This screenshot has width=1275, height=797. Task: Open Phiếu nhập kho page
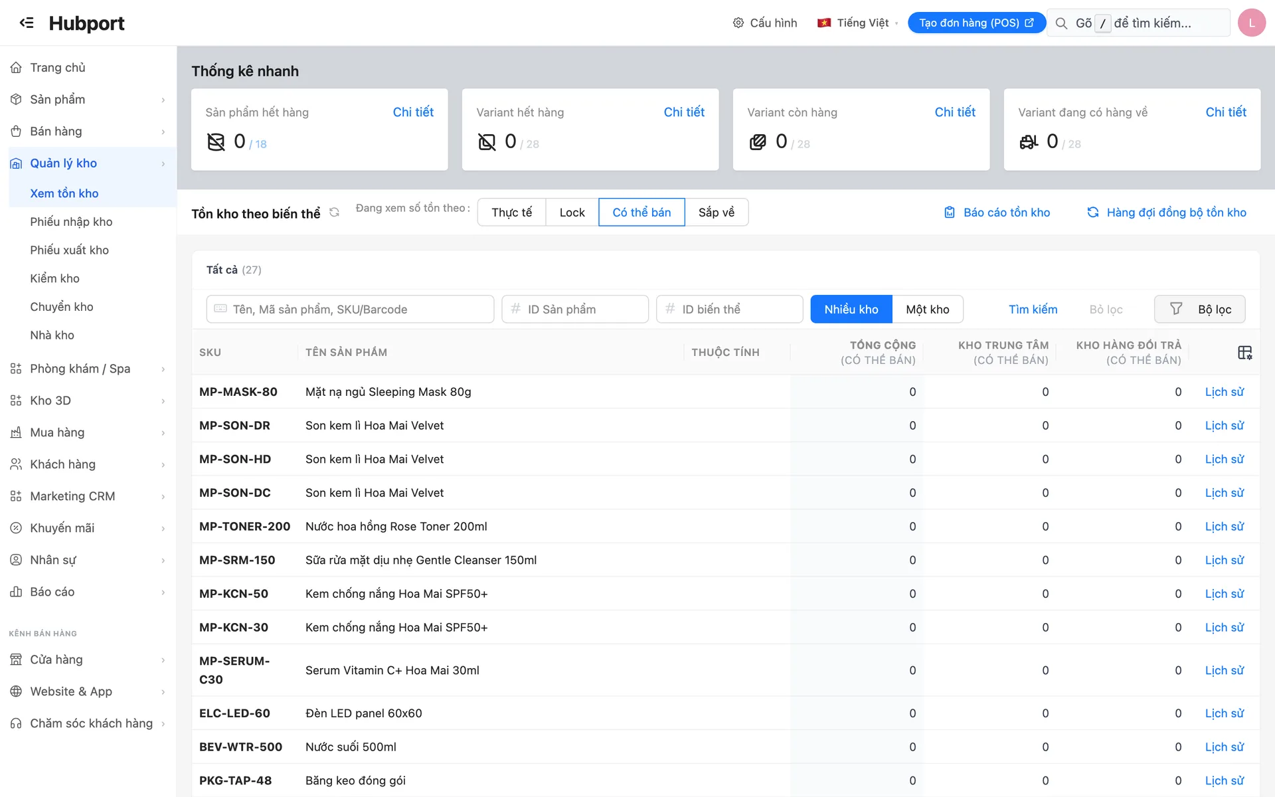pyautogui.click(x=71, y=222)
